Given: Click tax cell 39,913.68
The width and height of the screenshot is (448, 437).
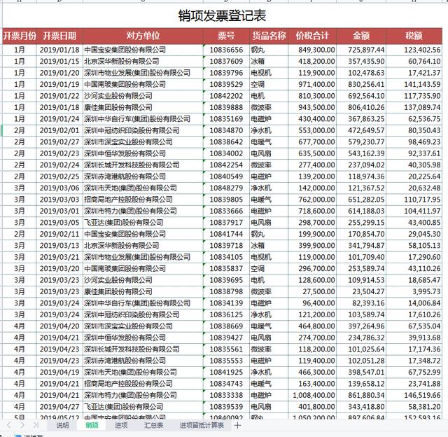Looking at the screenshot, I should pos(414,338).
